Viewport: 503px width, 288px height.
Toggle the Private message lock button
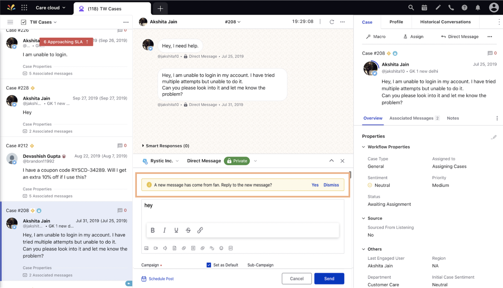237,161
